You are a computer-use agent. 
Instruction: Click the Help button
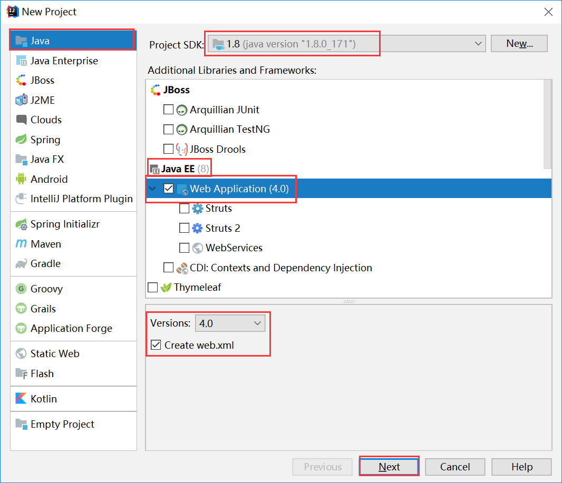click(521, 467)
